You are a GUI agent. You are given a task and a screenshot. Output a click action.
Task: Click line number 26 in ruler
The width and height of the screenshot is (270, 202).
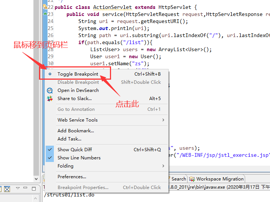pyautogui.click(x=51, y=36)
